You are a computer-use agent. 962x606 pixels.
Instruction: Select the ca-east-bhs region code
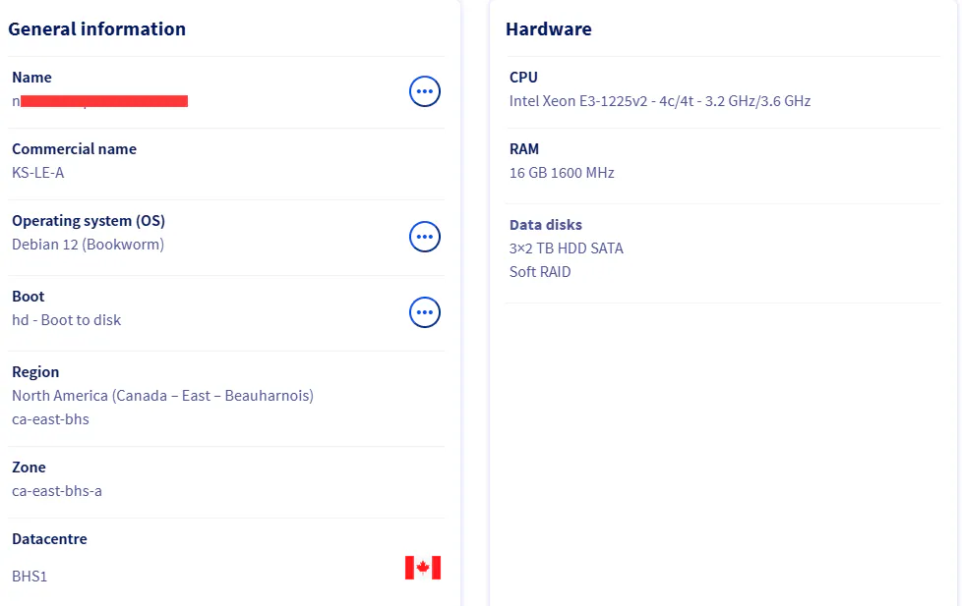click(x=49, y=417)
